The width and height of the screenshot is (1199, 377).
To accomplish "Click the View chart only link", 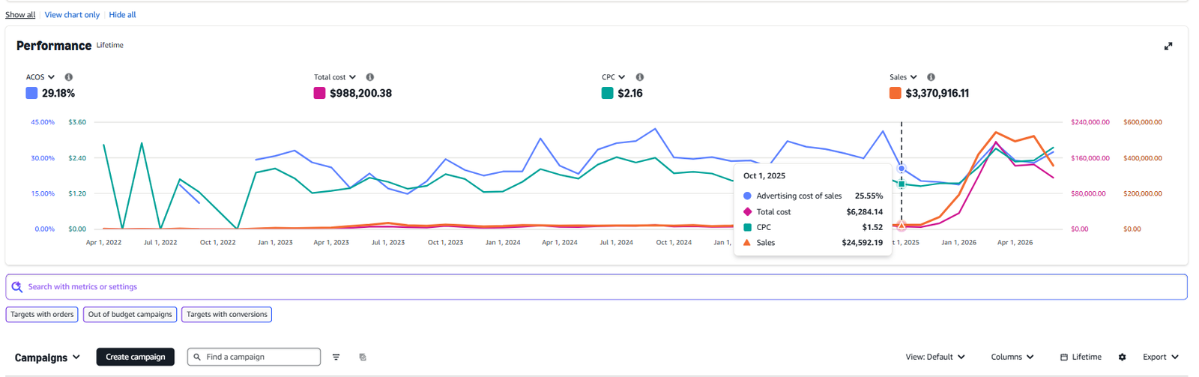I will 72,15.
